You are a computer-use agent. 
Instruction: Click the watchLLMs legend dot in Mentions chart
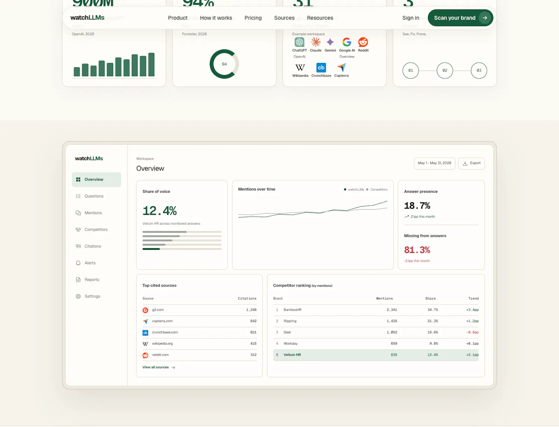[x=345, y=190]
